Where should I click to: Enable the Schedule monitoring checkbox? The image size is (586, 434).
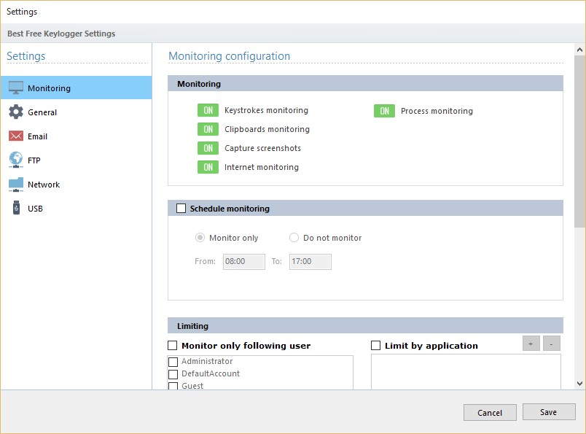pyautogui.click(x=181, y=209)
